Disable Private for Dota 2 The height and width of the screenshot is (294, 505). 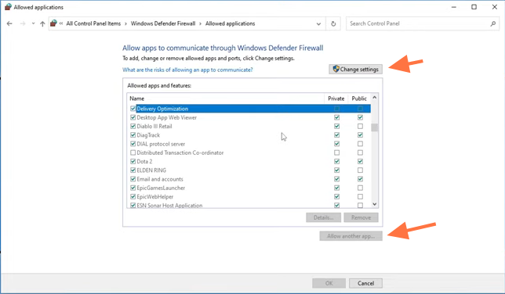(336, 161)
